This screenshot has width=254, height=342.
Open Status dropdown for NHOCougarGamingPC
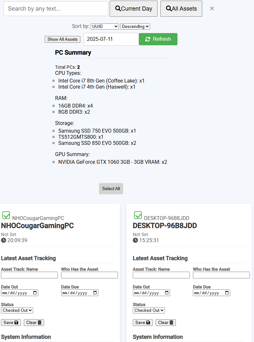(x=17, y=310)
